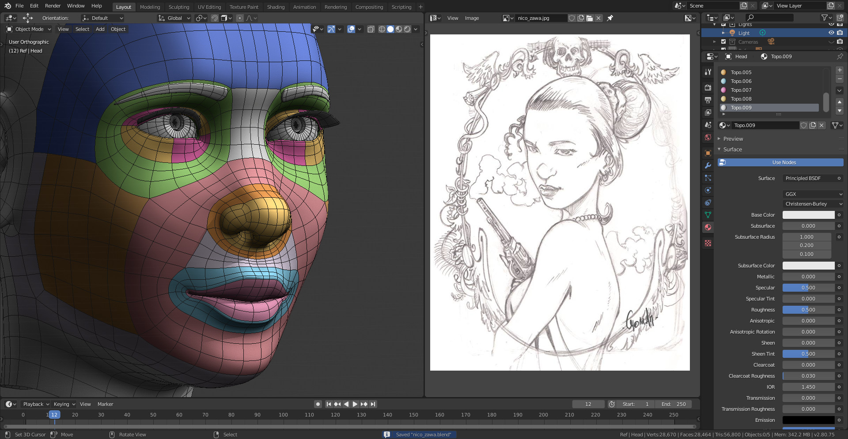The width and height of the screenshot is (848, 439).
Task: Open the Principled BSDF surface selector
Action: tap(809, 178)
